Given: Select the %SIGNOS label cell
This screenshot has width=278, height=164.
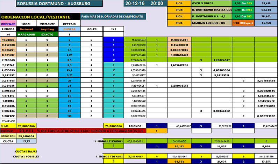Looking at the screenshot, I should 135,126.
